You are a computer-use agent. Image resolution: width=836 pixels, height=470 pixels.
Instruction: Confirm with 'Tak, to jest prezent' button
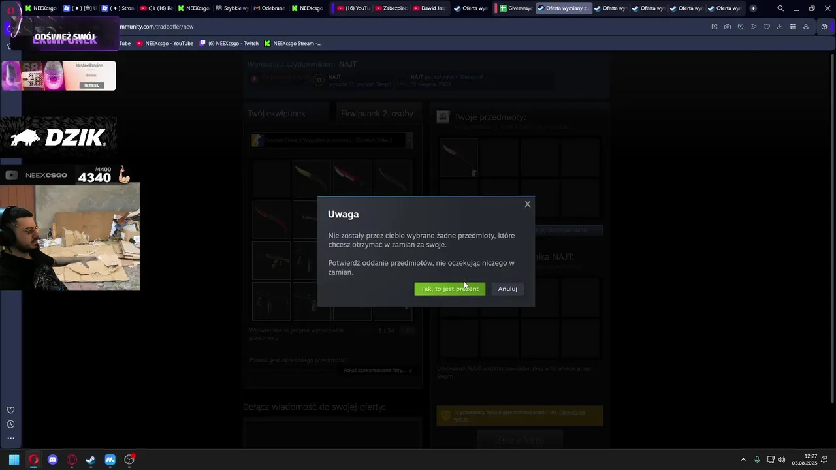click(449, 289)
